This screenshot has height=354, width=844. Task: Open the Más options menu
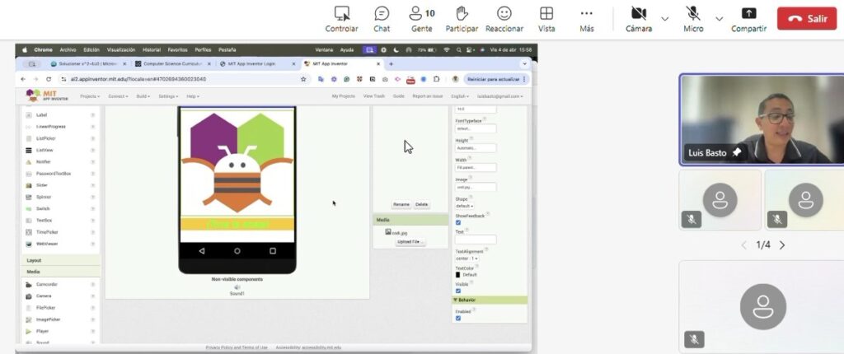coord(586,20)
